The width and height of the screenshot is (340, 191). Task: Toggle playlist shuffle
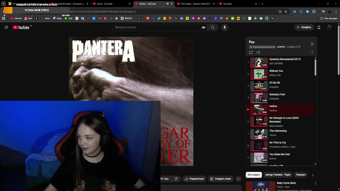coord(258,52)
